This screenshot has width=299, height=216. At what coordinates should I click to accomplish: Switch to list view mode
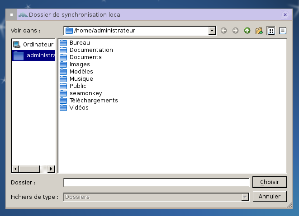point(271,31)
